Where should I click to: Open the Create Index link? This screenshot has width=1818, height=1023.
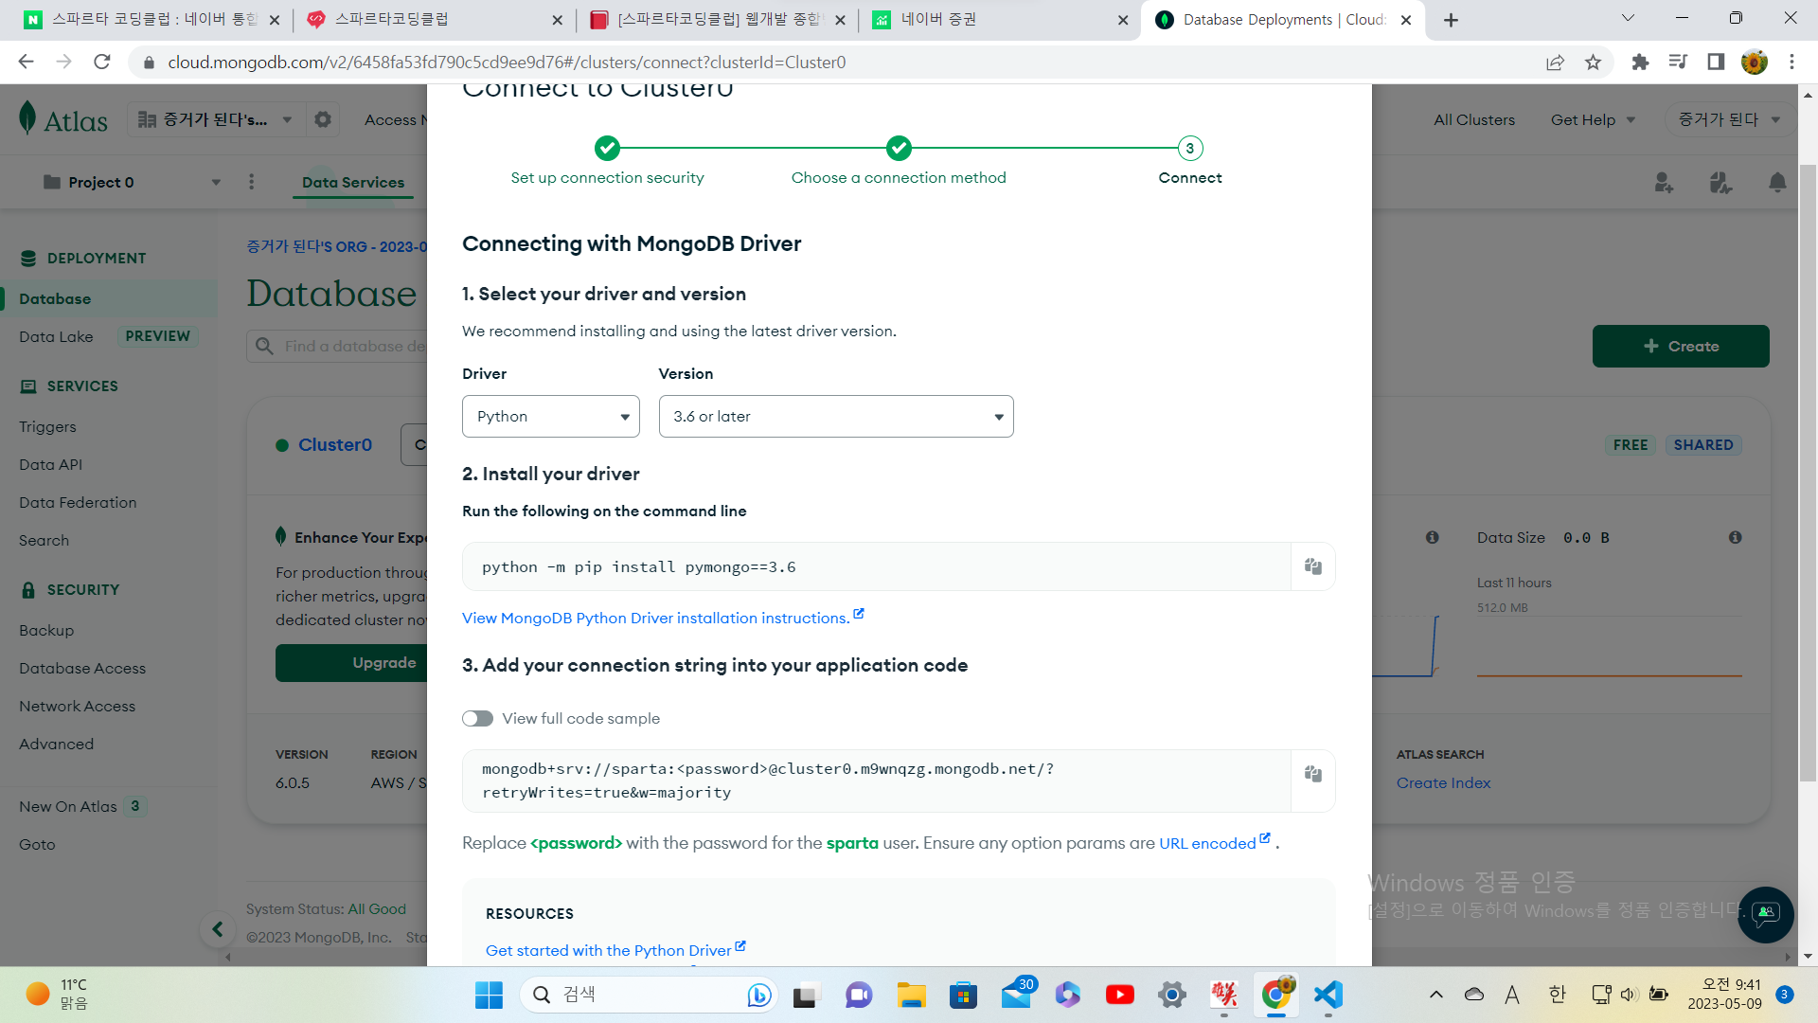pyautogui.click(x=1443, y=783)
